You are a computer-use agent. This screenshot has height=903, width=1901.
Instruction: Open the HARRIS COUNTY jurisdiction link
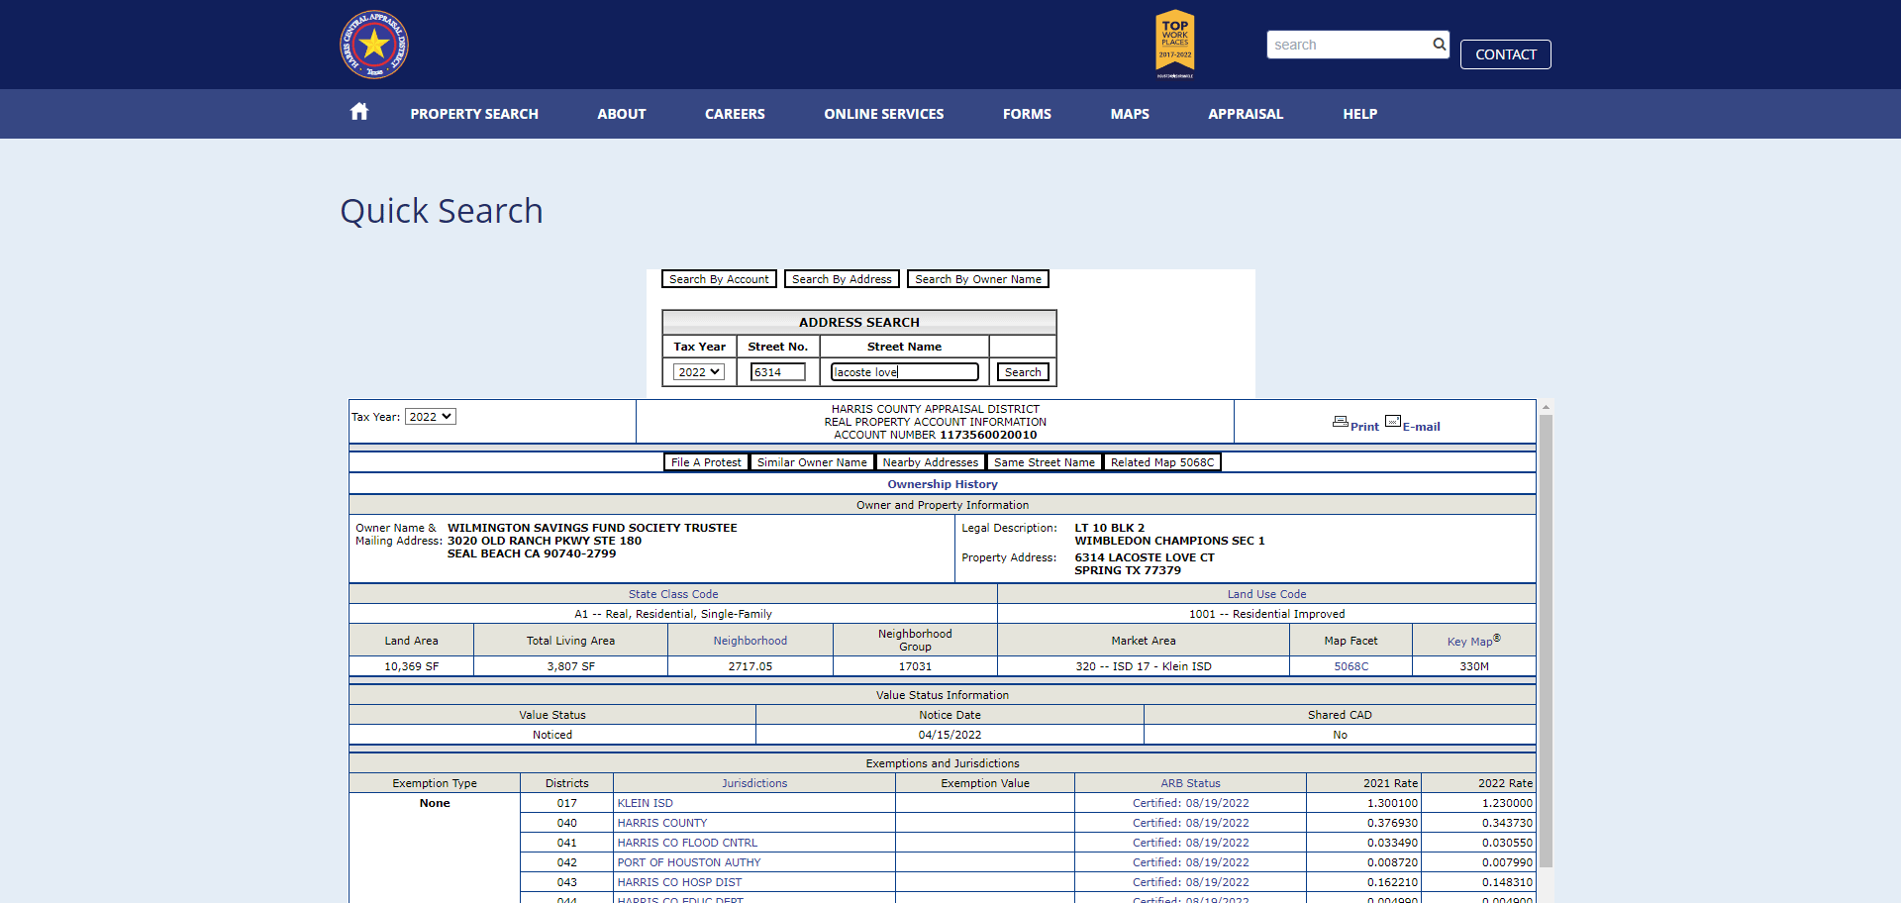pyautogui.click(x=662, y=823)
